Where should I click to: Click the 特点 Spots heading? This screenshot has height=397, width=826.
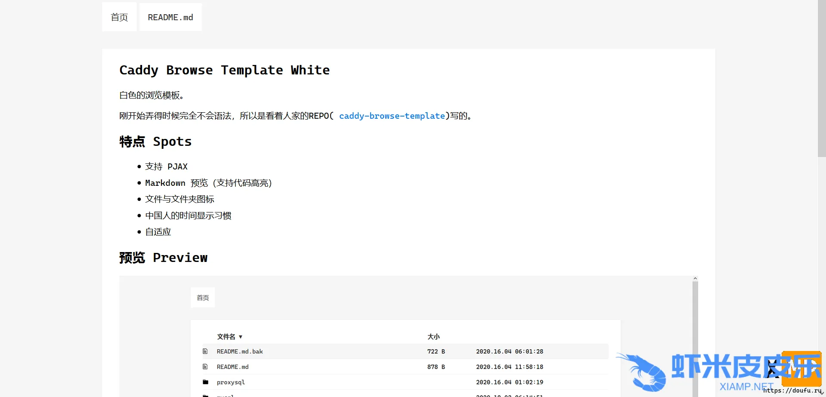(155, 142)
